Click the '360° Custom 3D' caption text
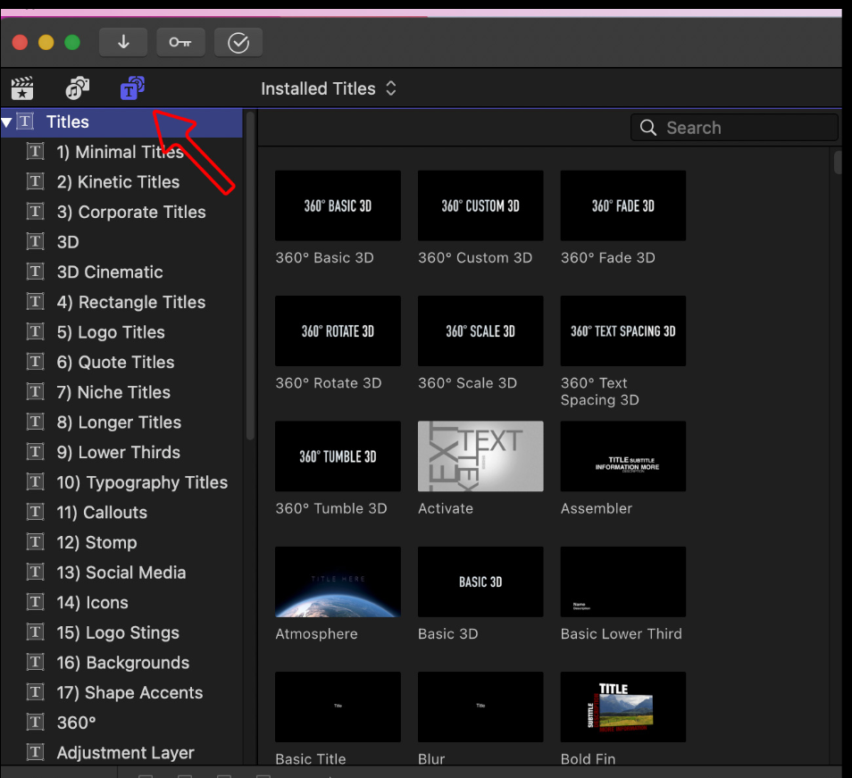The image size is (852, 778). click(x=475, y=257)
